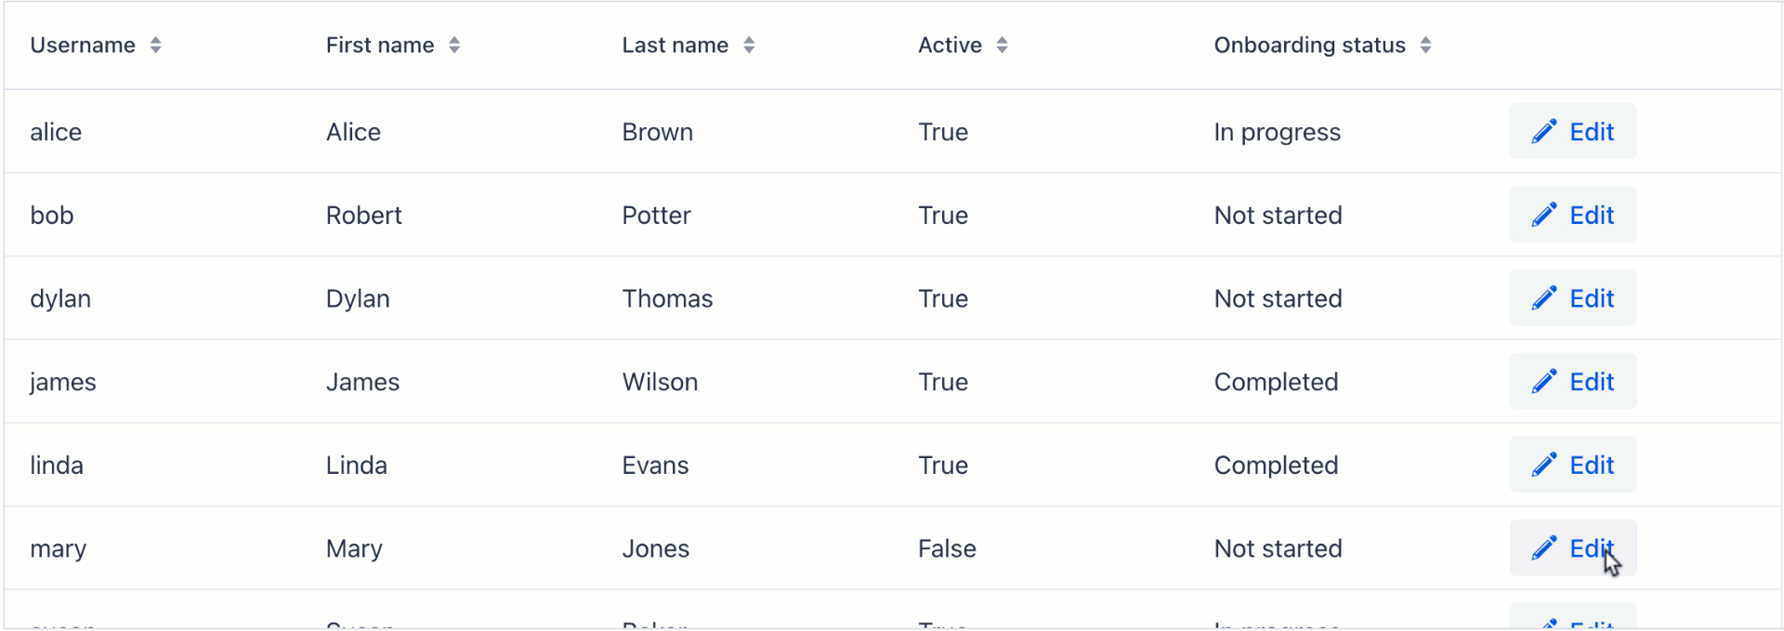Click Edit in the bottom partially visible row
1784x631 pixels.
(x=1572, y=623)
